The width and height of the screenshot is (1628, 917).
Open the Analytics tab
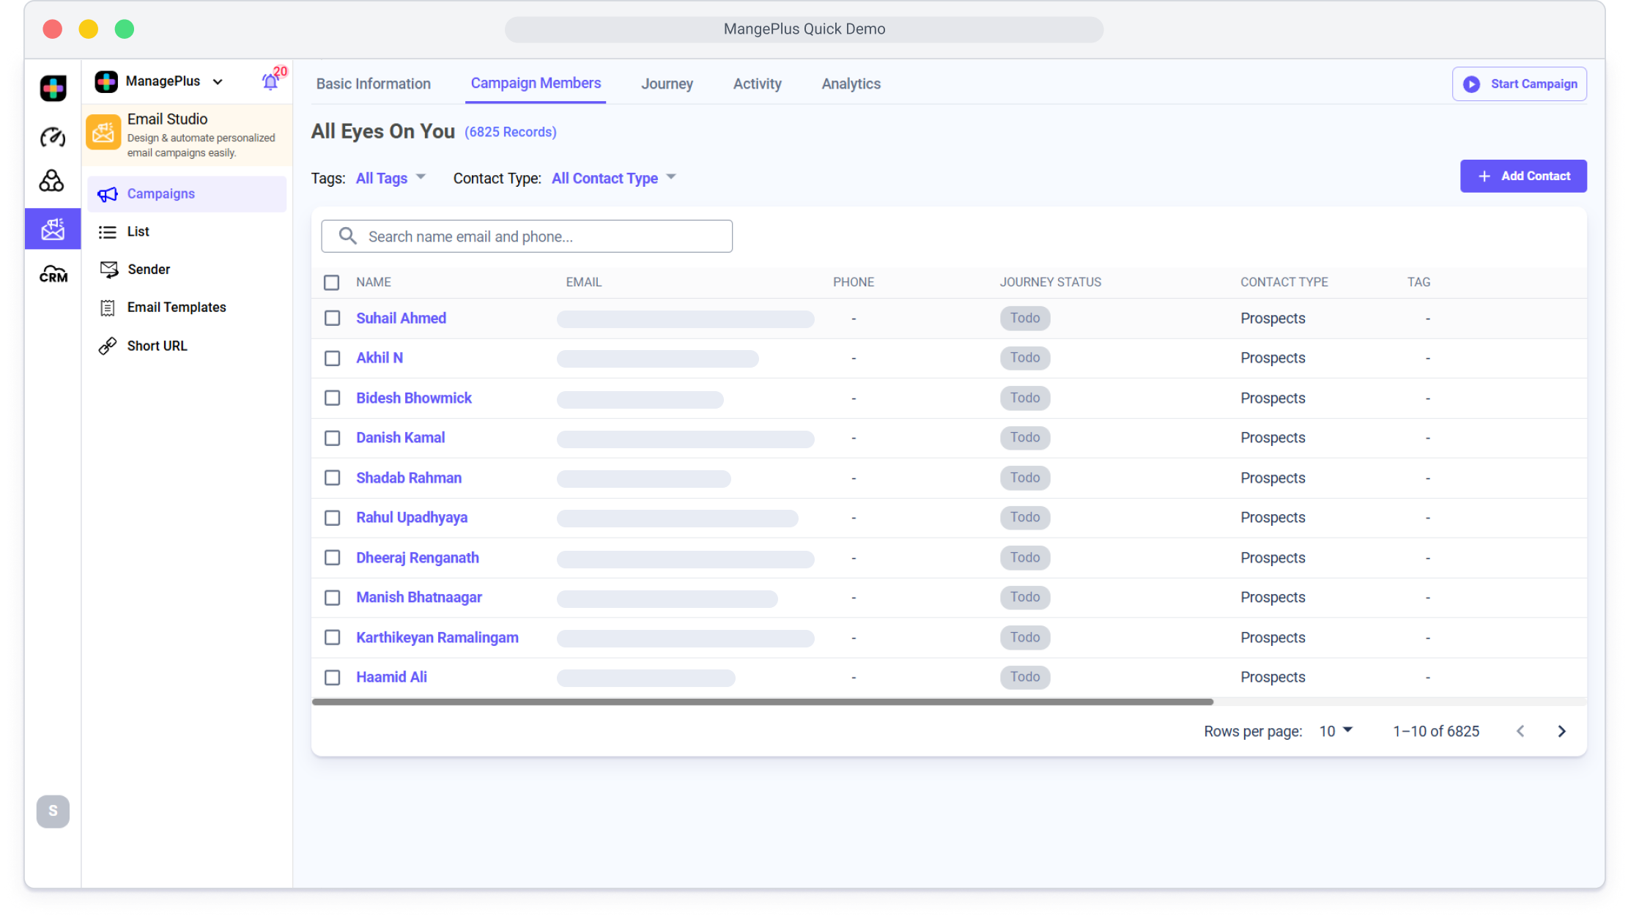(851, 83)
